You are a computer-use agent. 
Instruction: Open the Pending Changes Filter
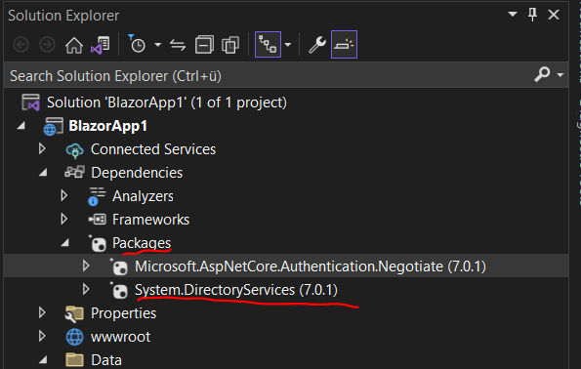click(137, 44)
